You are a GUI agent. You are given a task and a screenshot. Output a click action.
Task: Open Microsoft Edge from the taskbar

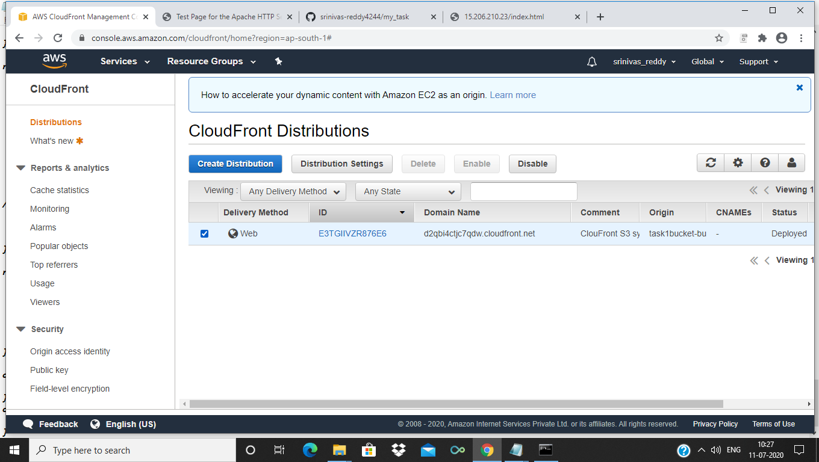[310, 450]
